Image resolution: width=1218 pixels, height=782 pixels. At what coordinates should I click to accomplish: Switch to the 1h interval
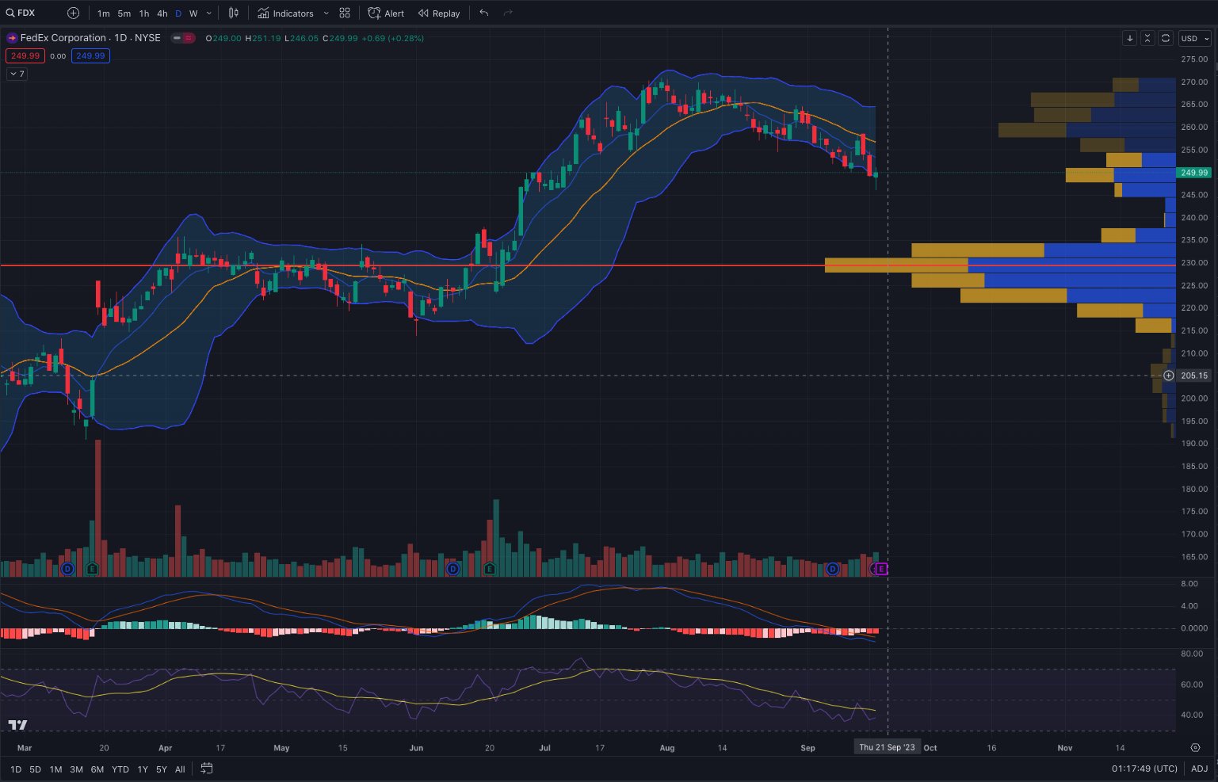pyautogui.click(x=143, y=13)
